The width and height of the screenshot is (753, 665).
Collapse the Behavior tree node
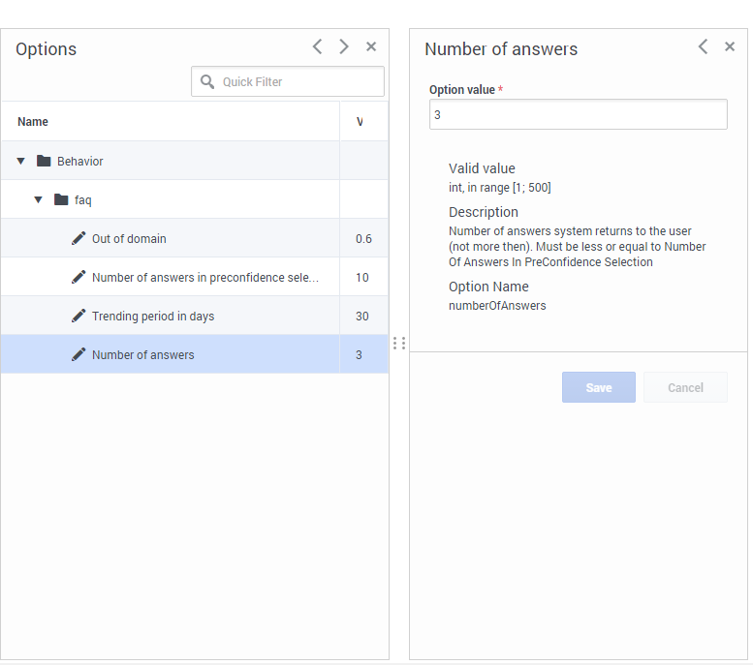[x=20, y=161]
